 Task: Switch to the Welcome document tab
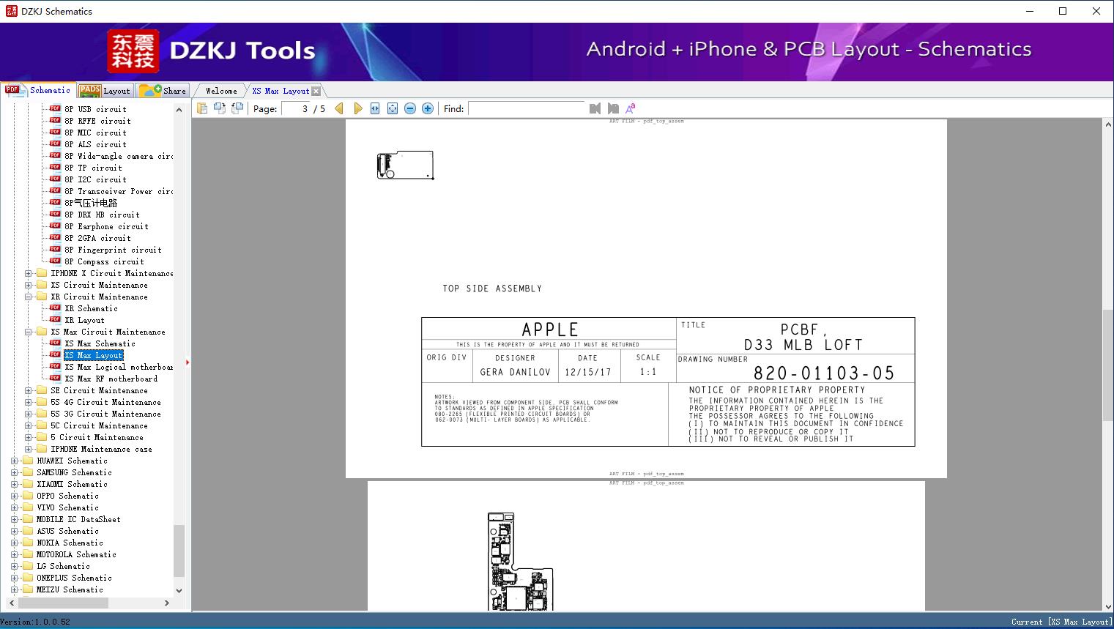tap(220, 91)
